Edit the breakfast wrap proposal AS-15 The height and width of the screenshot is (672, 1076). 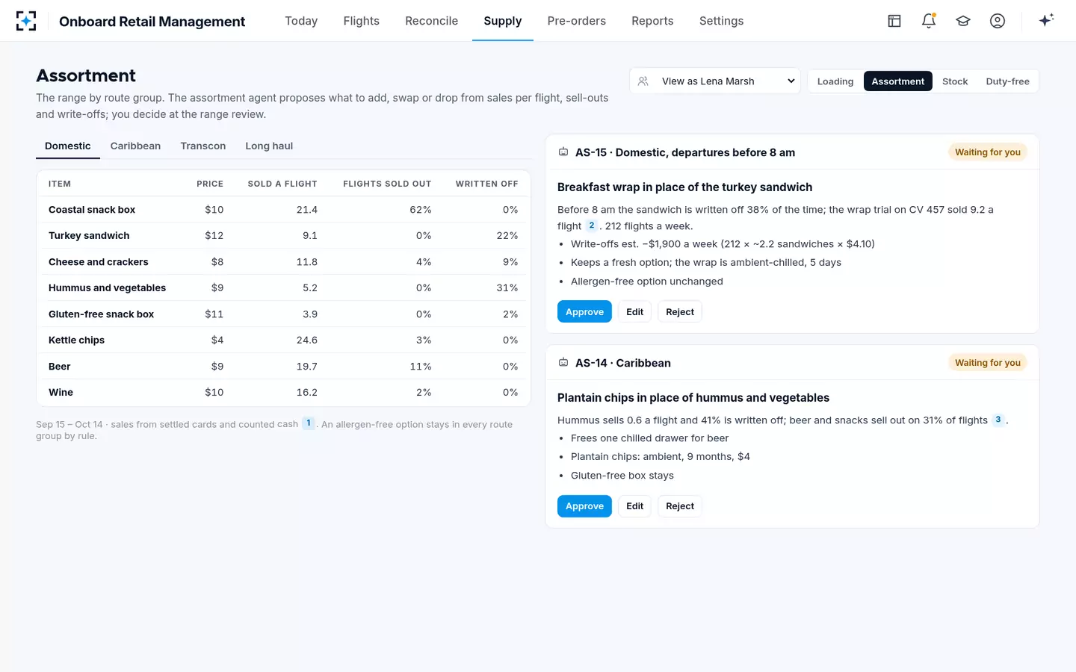pos(635,312)
